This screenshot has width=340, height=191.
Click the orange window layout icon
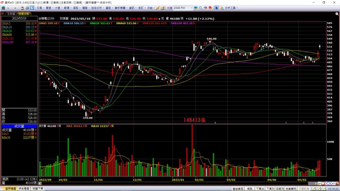pyautogui.click(x=162, y=8)
